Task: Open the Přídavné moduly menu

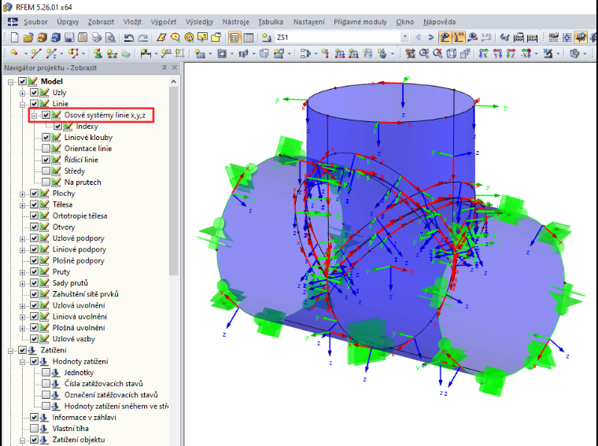Action: pos(360,22)
